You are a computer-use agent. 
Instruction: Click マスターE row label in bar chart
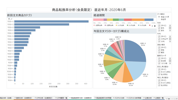point(11,51)
